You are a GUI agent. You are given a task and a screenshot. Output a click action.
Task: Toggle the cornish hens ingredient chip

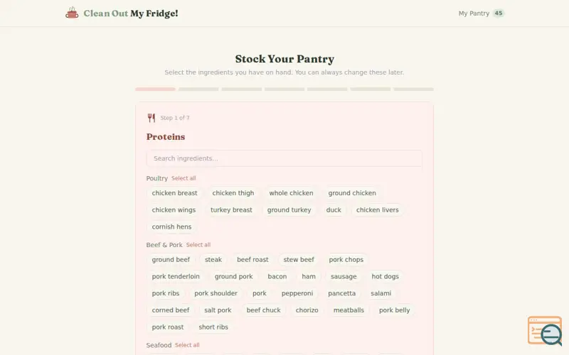coord(171,226)
